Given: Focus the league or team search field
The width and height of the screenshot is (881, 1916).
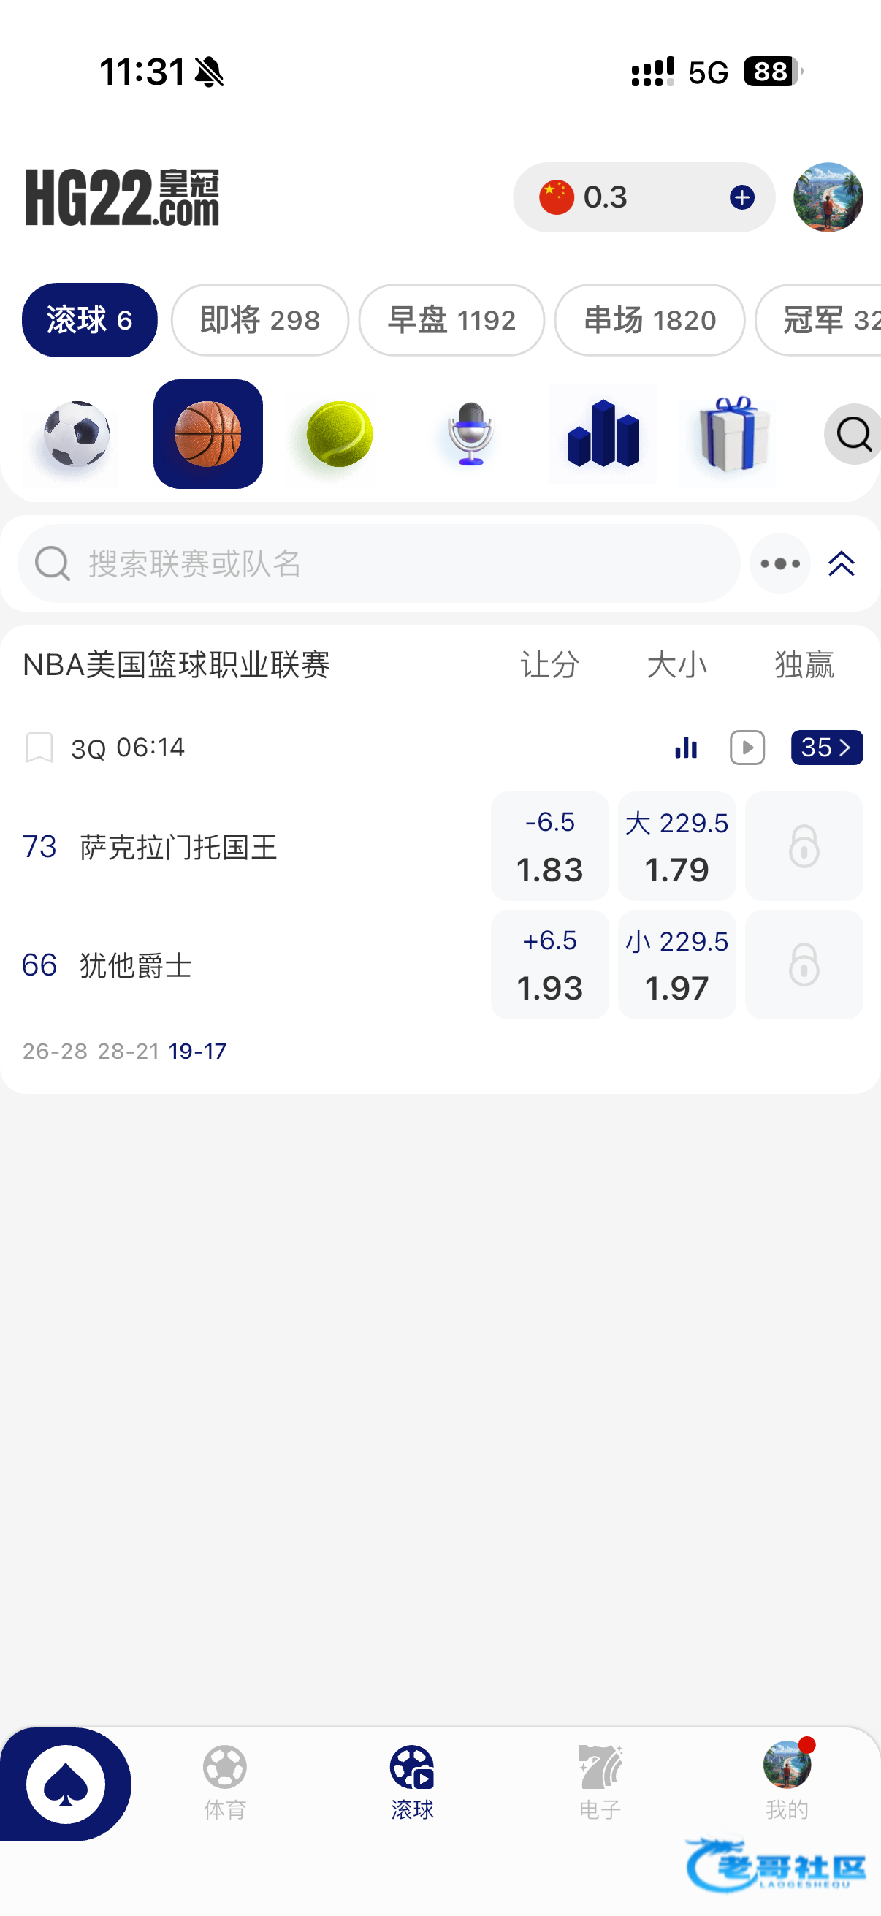Looking at the screenshot, I should point(379,564).
